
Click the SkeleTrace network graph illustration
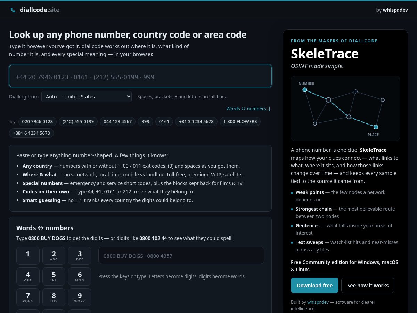click(345, 109)
